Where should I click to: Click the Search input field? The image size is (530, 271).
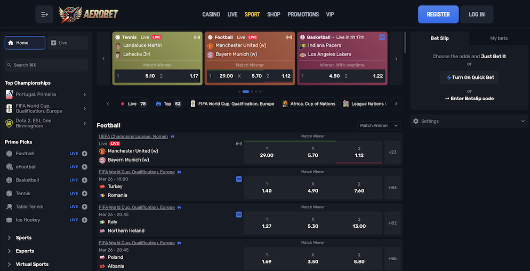click(x=46, y=65)
